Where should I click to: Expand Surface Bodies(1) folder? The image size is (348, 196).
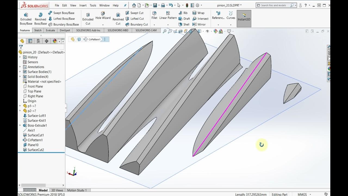(20, 72)
